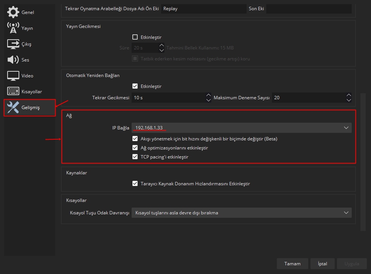
Task: Decrease Maksimum Deneme Sayısı stepper value
Action: point(349,100)
